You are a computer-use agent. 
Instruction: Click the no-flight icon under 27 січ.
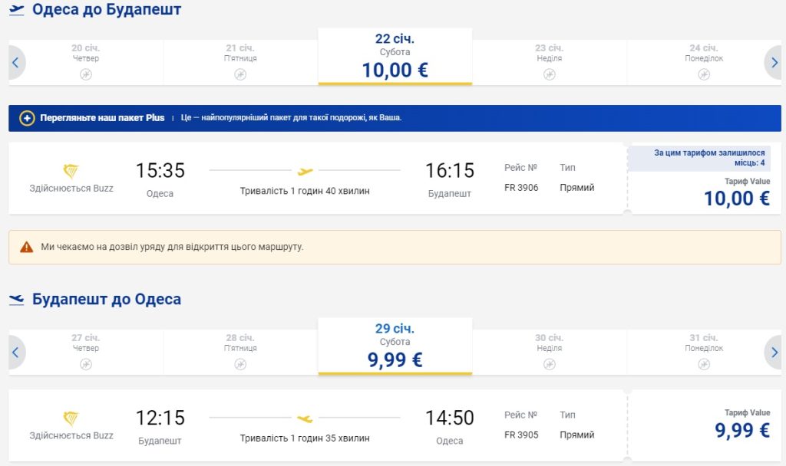click(86, 364)
